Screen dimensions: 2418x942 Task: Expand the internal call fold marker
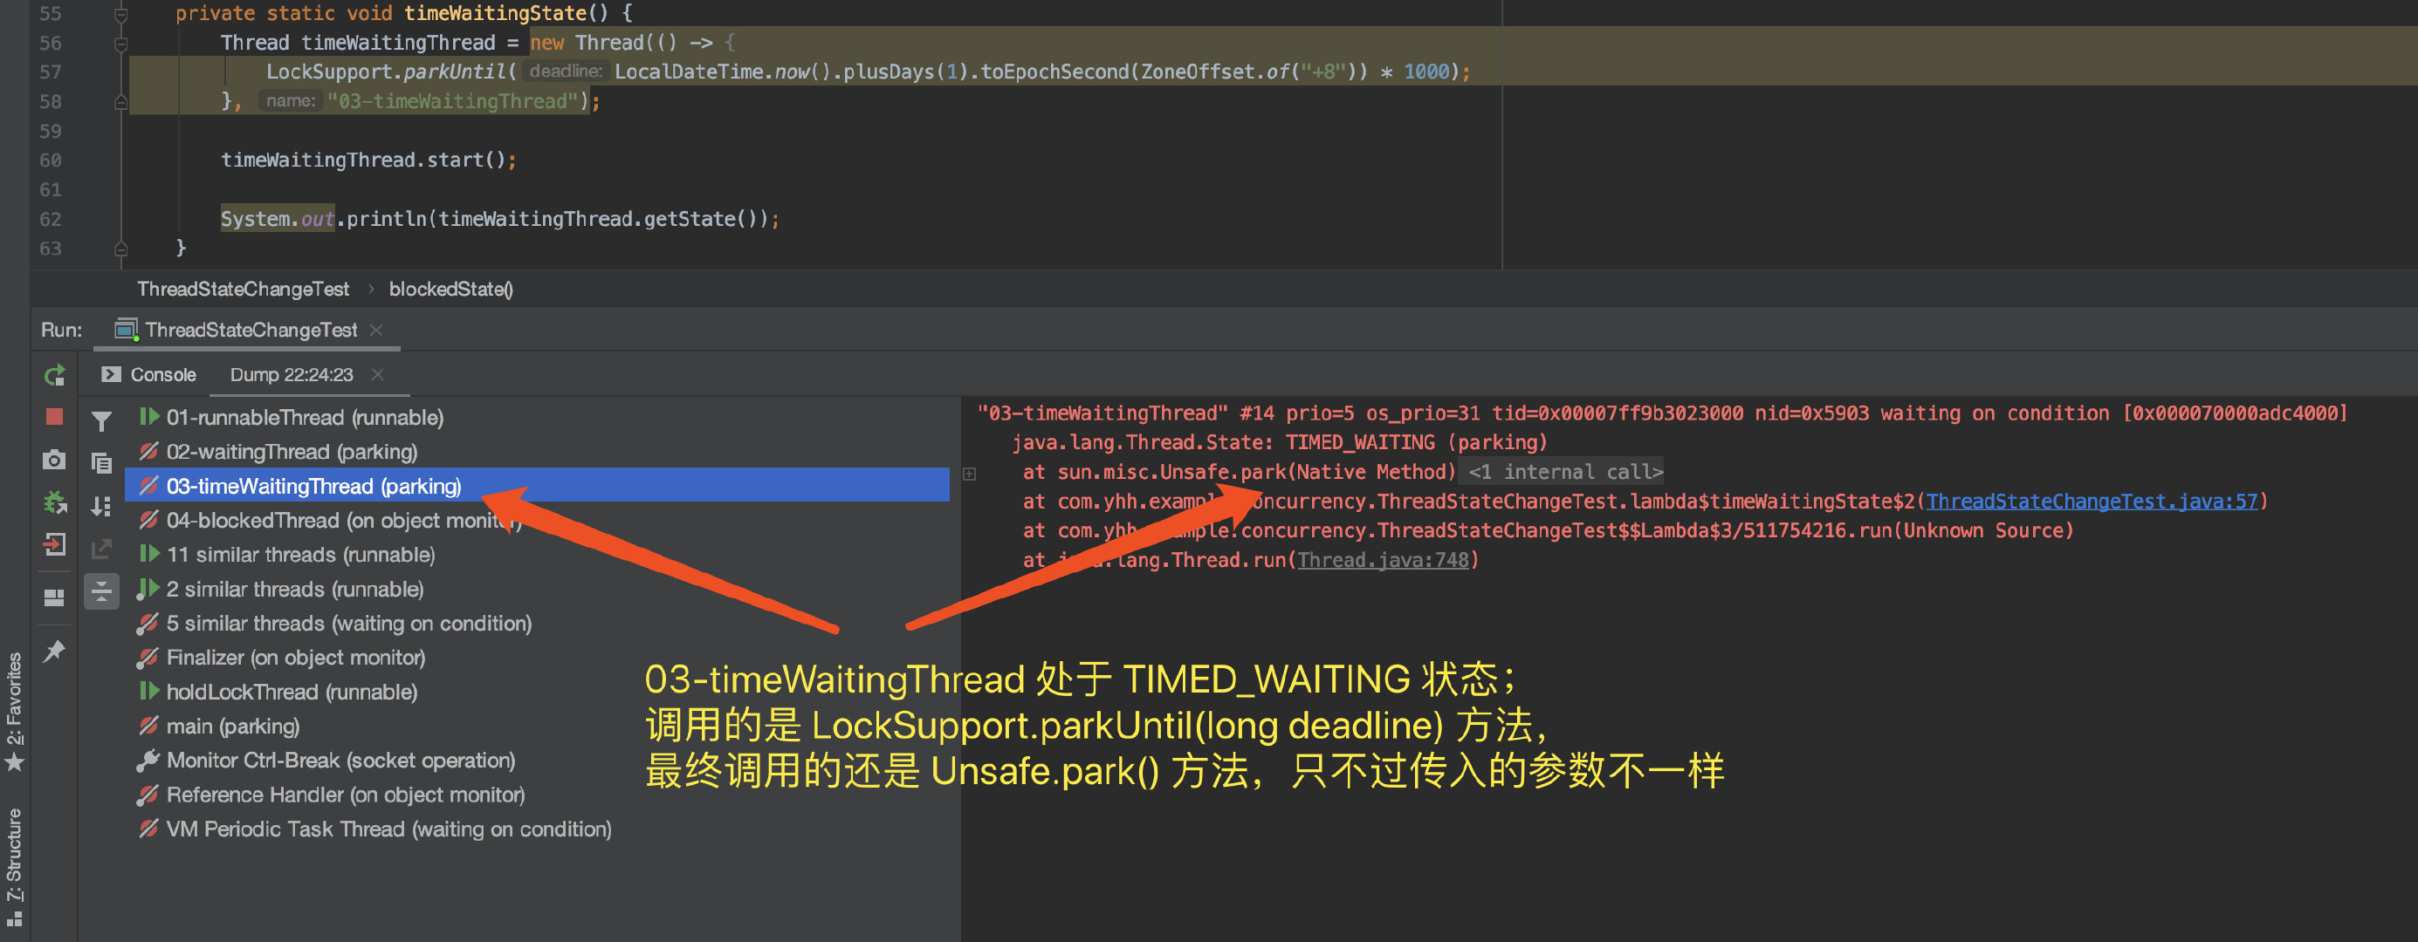pyautogui.click(x=970, y=474)
